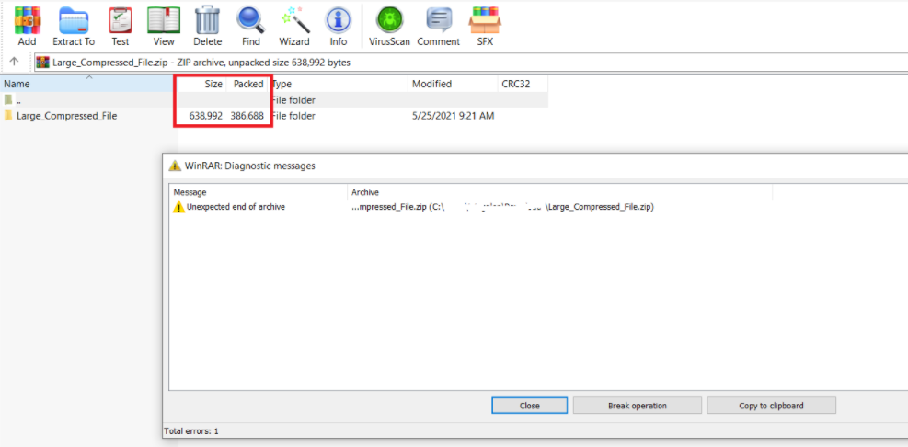This screenshot has width=908, height=447.
Task: Click Copy to clipboard button
Action: coord(771,406)
